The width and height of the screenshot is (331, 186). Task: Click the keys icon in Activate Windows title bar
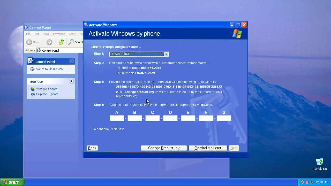point(86,25)
